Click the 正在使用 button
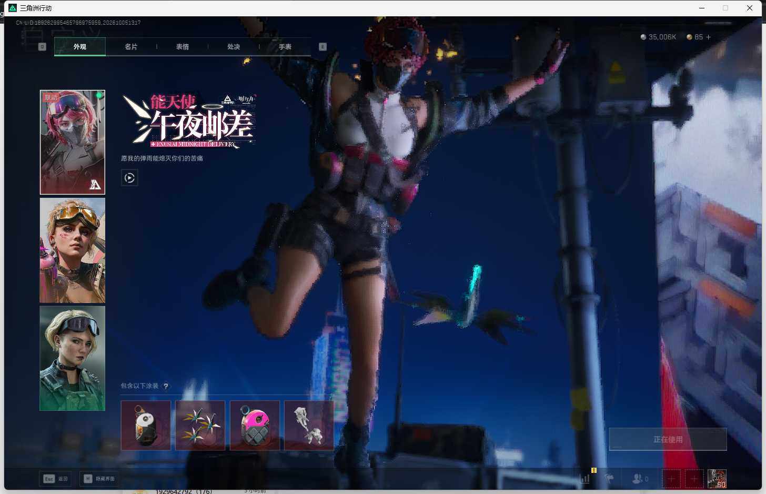This screenshot has height=494, width=766. [x=668, y=439]
